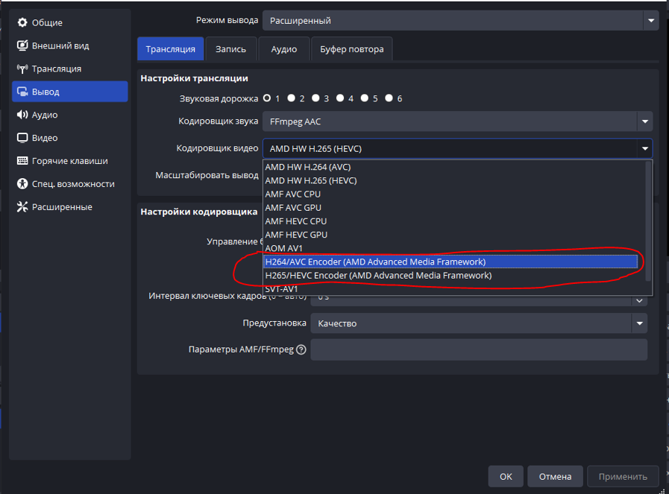Open the Внешний вид settings section
Viewport: 669px width, 494px height.
(70, 45)
